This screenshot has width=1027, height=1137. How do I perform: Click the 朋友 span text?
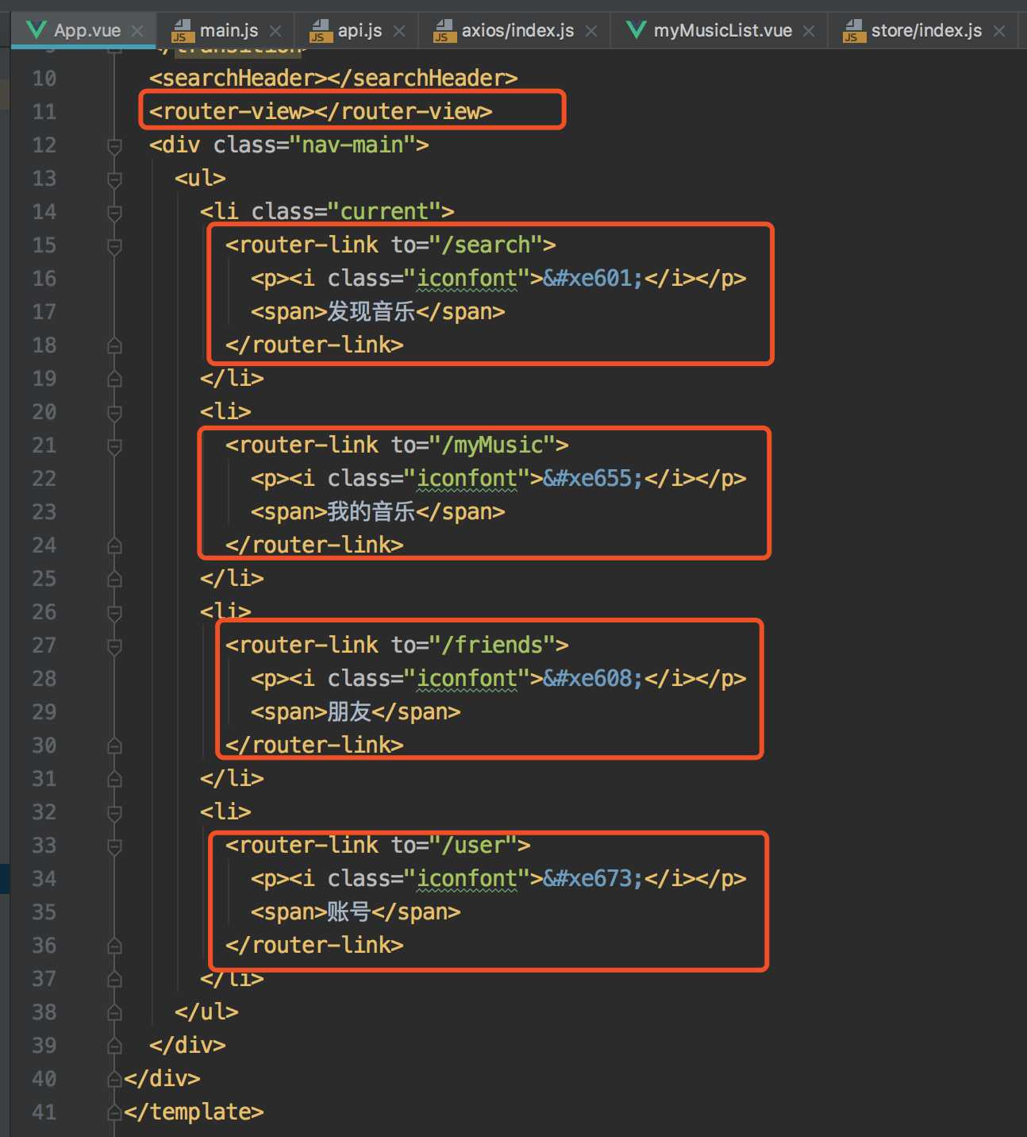(x=349, y=711)
